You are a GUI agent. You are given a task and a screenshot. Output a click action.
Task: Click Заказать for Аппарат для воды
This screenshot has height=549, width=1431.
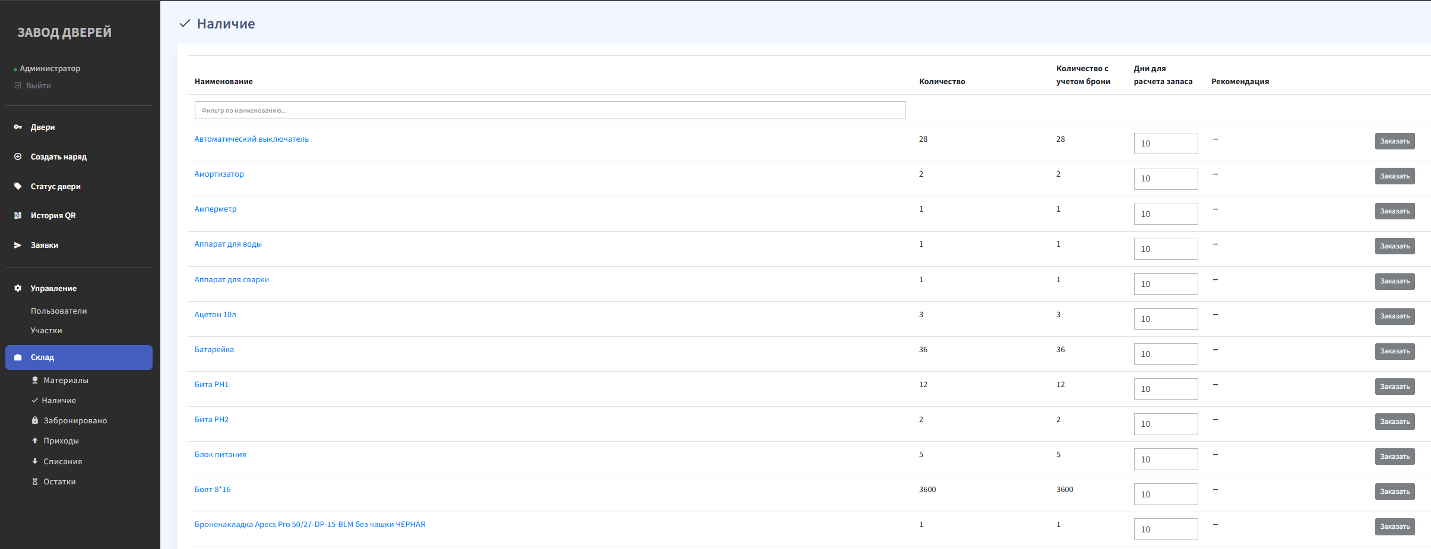1395,246
